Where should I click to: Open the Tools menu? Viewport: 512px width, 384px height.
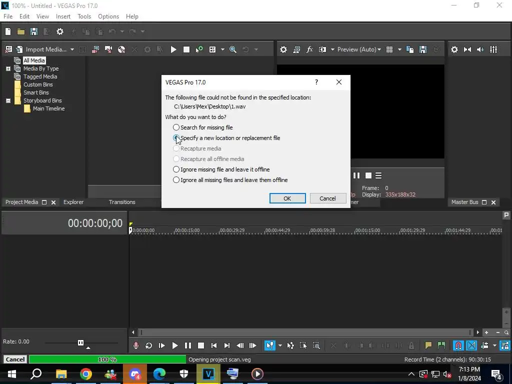(x=84, y=16)
